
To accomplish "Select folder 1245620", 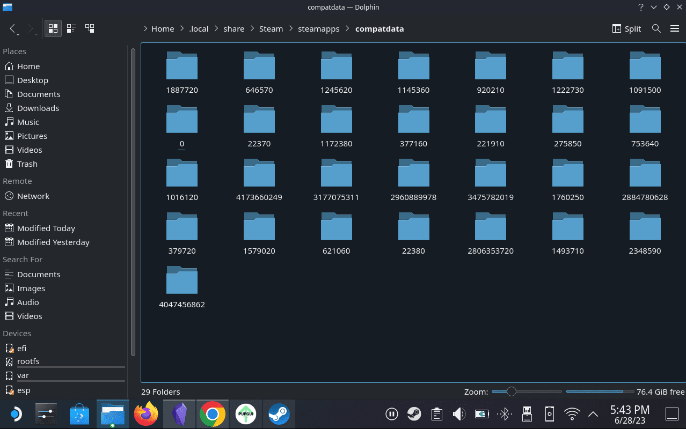I will coord(337,73).
